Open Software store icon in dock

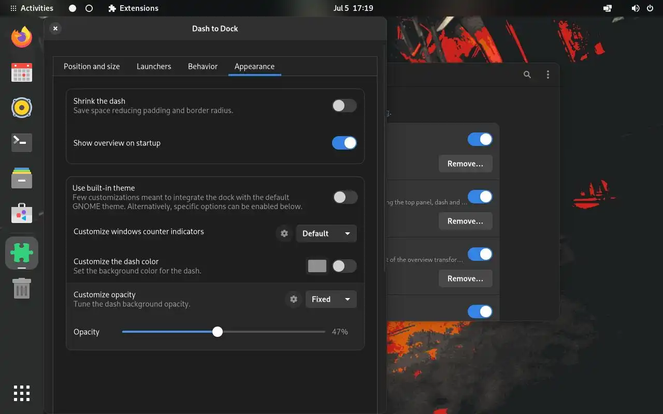point(22,213)
